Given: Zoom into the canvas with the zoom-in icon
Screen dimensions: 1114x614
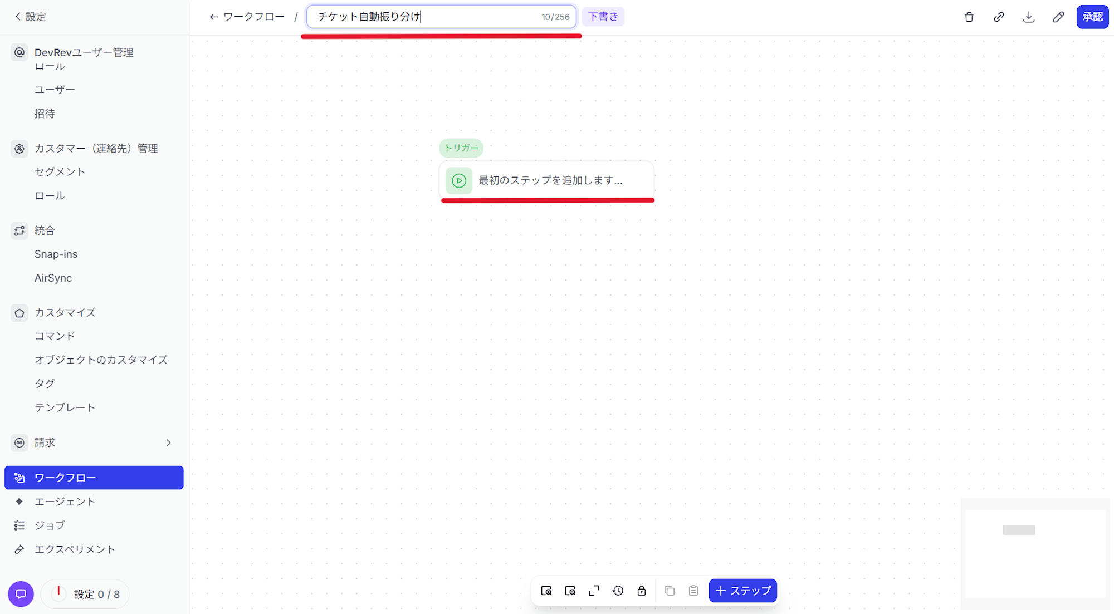Looking at the screenshot, I should 547,591.
